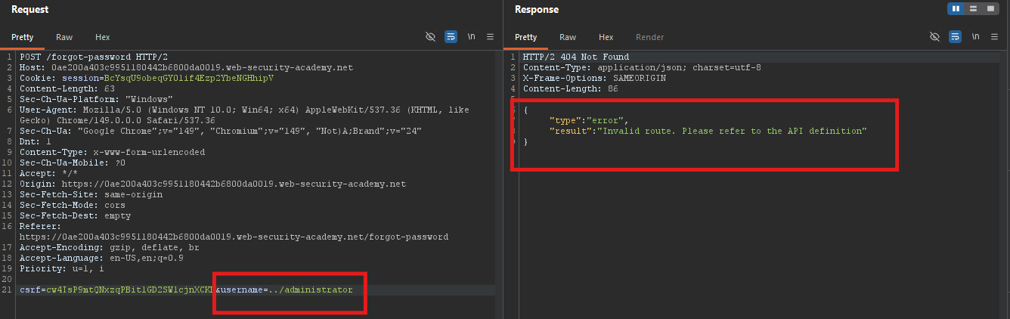Toggle hidden characters eye icon in Request panel
1010x319 pixels.
click(431, 36)
